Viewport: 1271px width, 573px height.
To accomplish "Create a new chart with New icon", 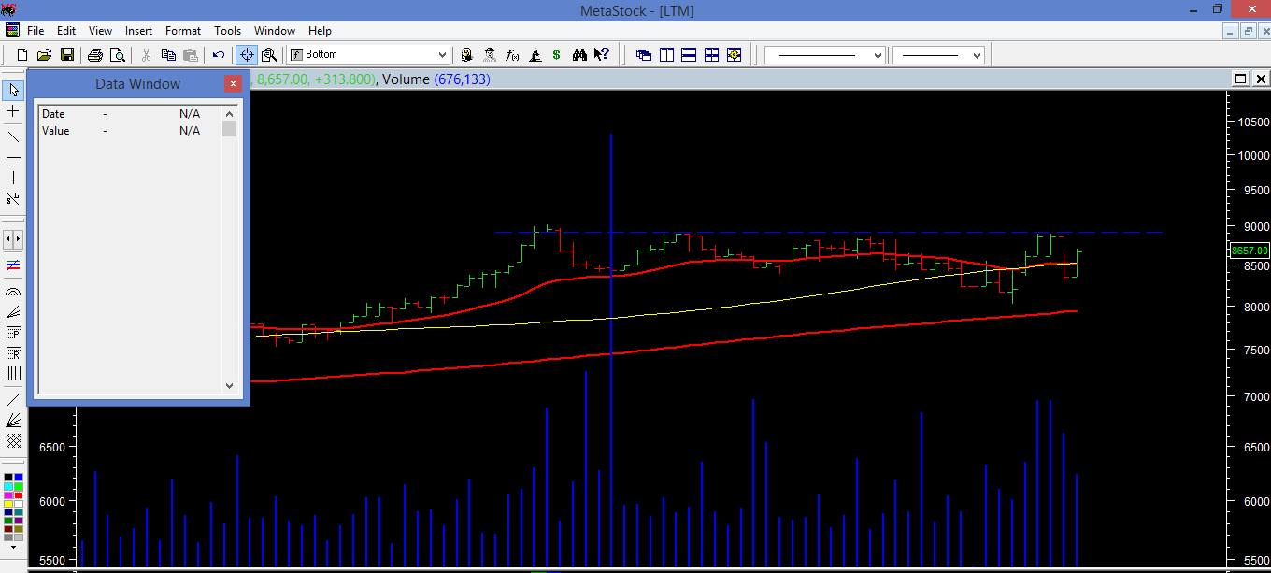I will (x=22, y=55).
